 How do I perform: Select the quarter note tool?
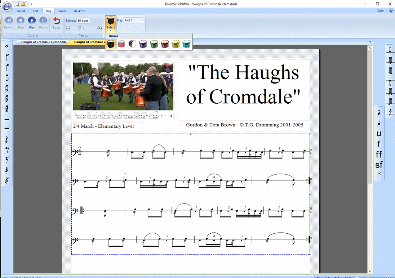[x=6, y=67]
